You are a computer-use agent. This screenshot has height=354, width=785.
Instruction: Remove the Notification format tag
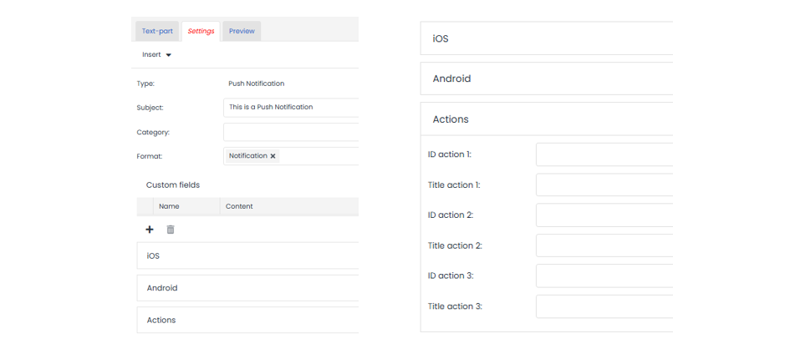[x=273, y=156]
